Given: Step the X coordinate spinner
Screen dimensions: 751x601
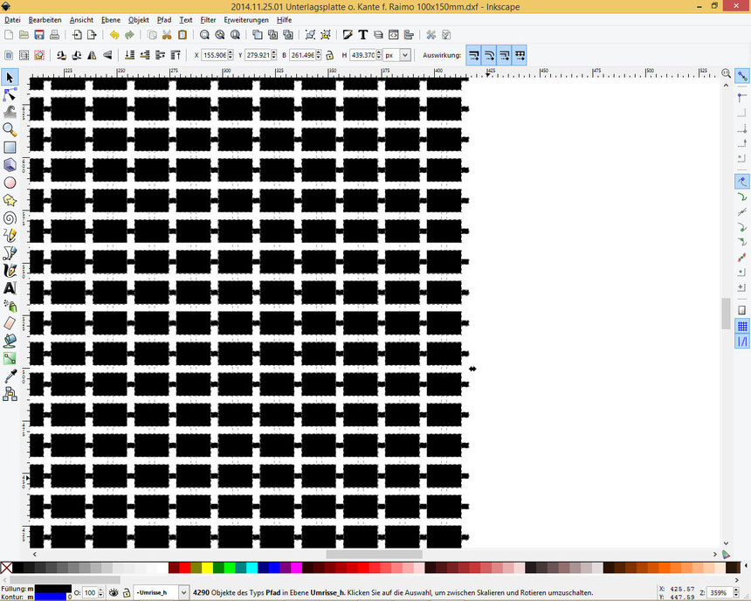Looking at the screenshot, I should tap(231, 55).
